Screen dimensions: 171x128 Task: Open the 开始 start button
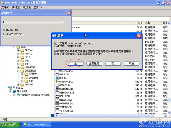[x=10, y=125]
